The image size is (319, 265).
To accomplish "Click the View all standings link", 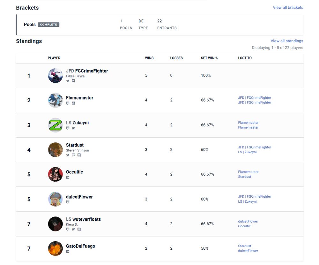I will click(x=287, y=41).
